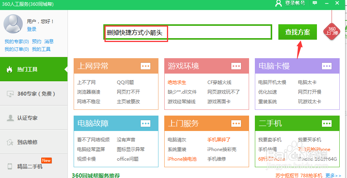Viewport: 347px width, 178px height.
Task: Open 我的专家(0) link
Action: click(x=17, y=42)
